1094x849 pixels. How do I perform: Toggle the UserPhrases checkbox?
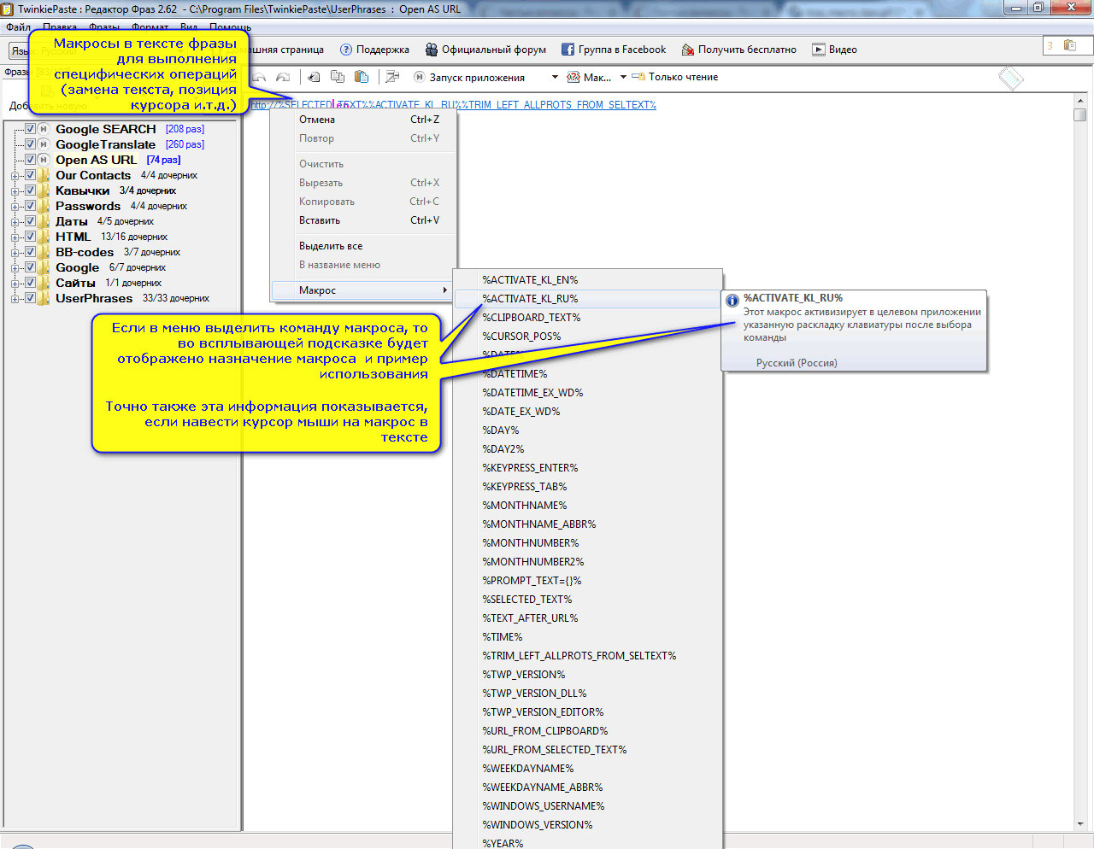click(30, 298)
